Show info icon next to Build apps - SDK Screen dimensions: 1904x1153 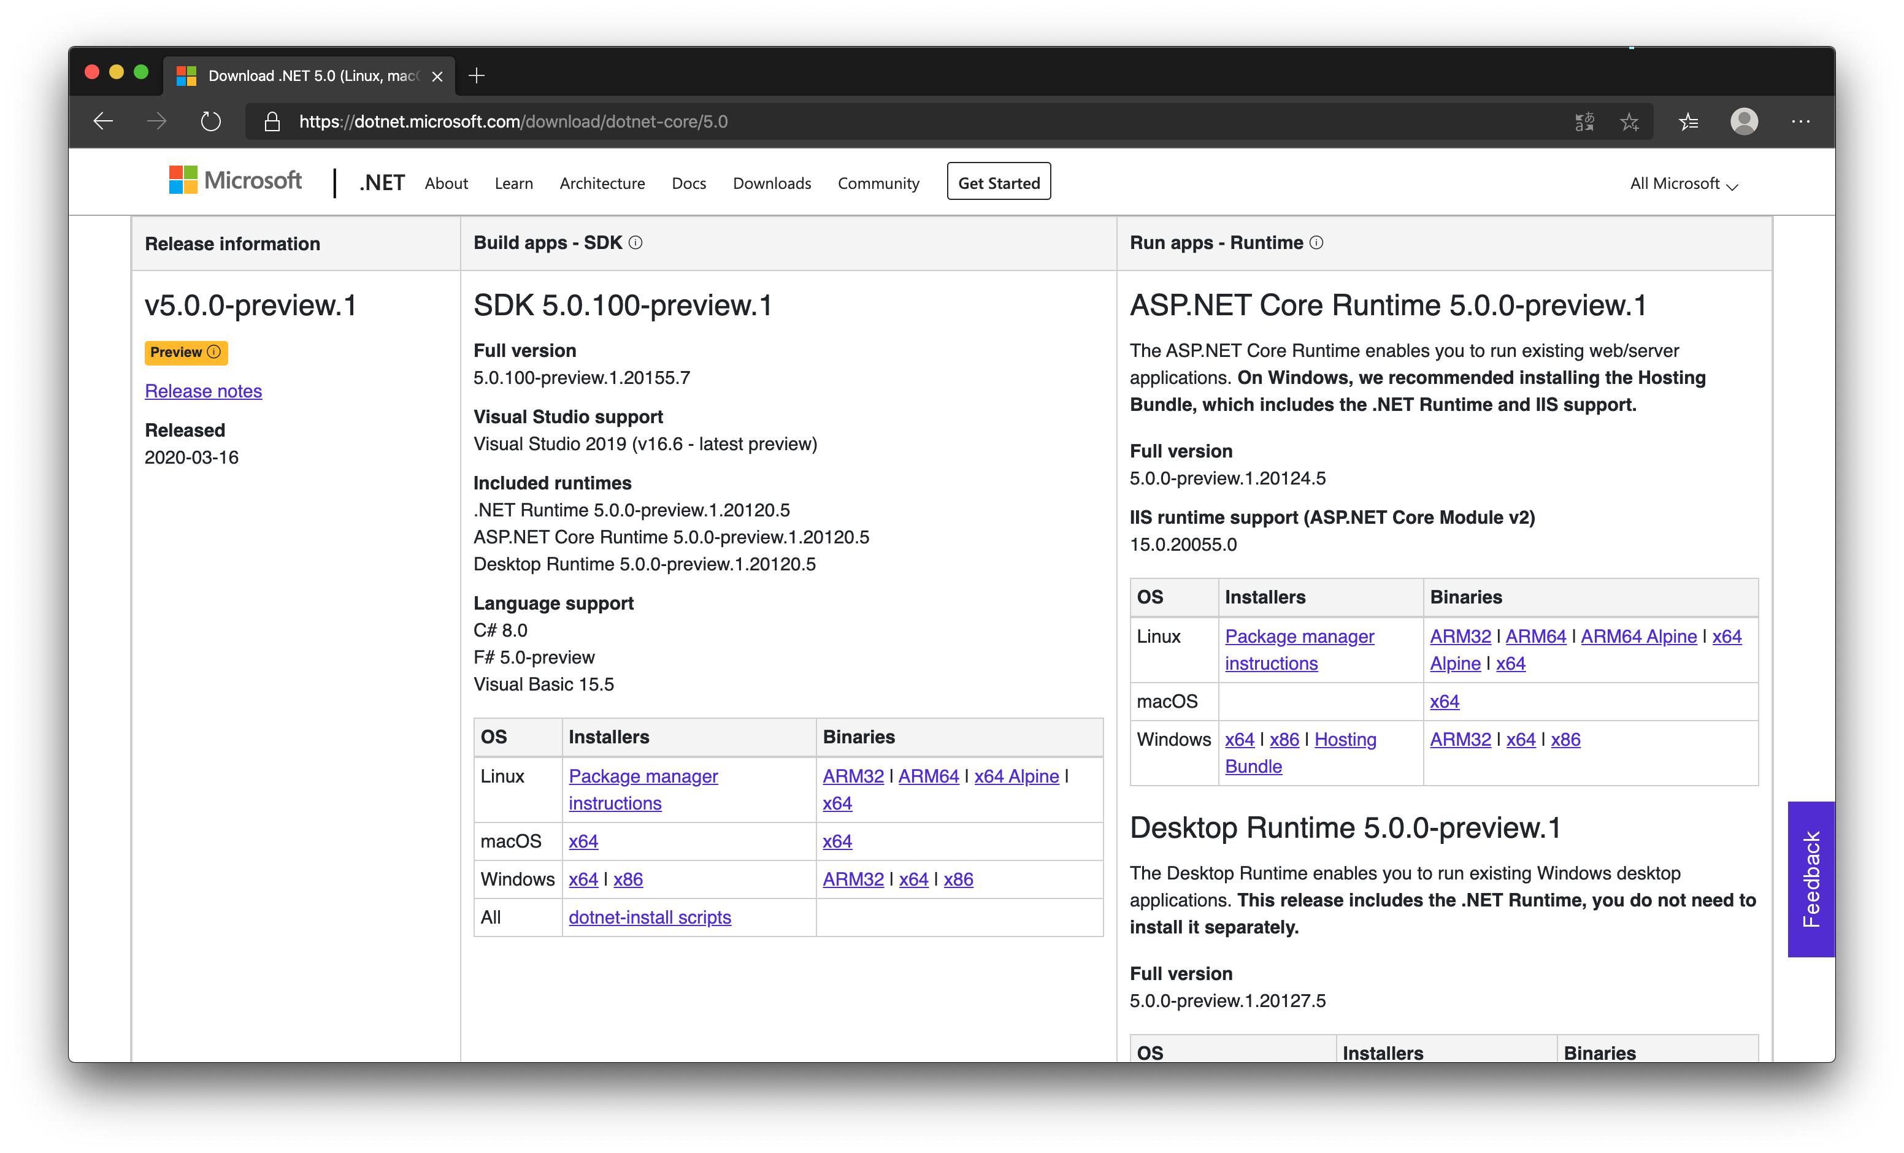pos(635,243)
